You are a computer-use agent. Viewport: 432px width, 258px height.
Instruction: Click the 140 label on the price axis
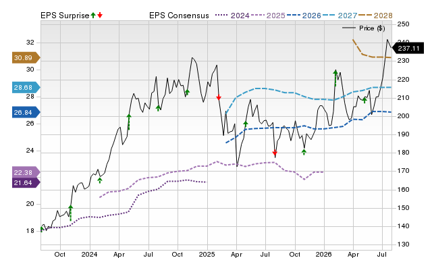(x=403, y=226)
